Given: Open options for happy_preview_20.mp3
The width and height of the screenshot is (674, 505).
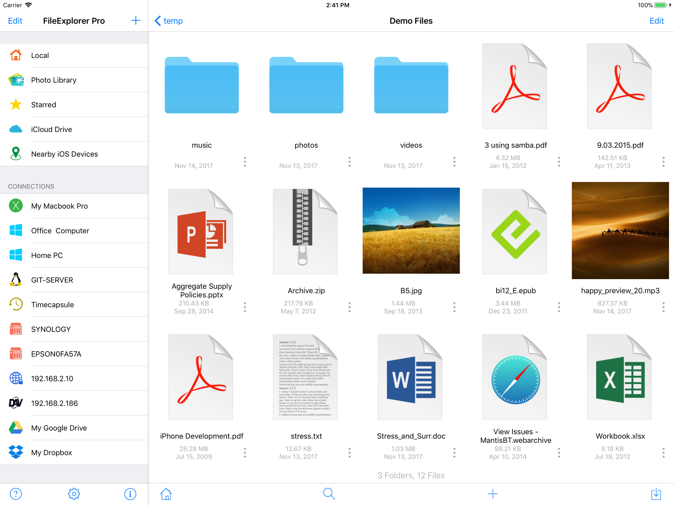Looking at the screenshot, I should tap(663, 307).
